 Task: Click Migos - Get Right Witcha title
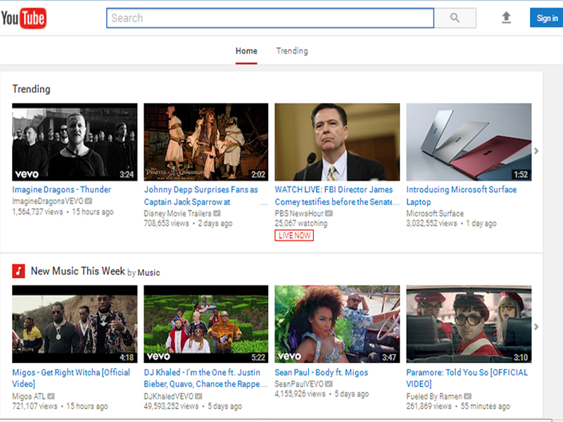point(71,378)
